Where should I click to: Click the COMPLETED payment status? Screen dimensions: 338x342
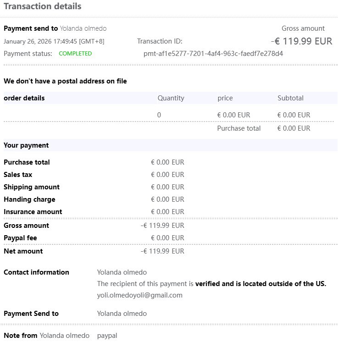[75, 54]
